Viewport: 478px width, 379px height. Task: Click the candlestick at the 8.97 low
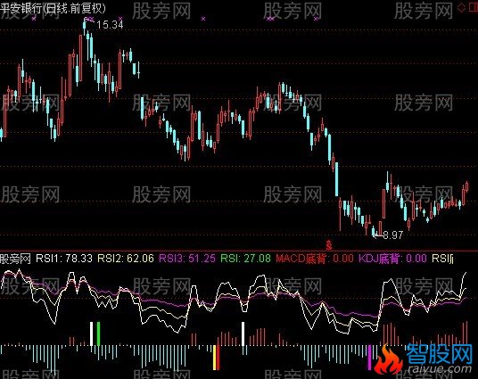(x=374, y=231)
